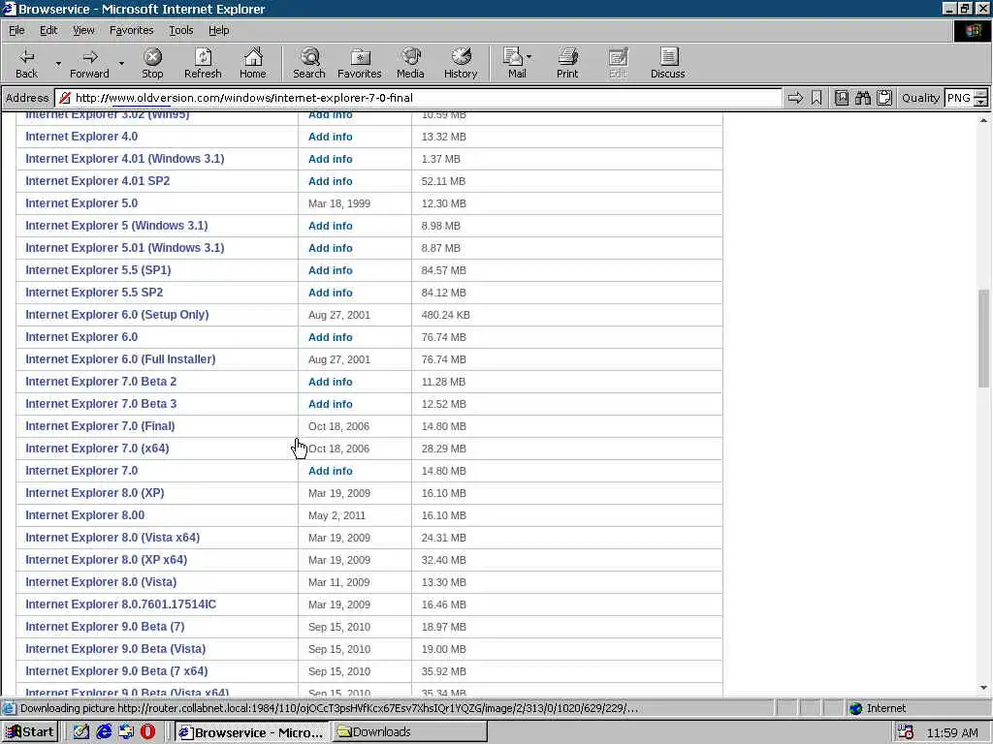Open Internet Explorer 9.0 Beta (7 x64) link
The image size is (993, 744).
tap(116, 670)
